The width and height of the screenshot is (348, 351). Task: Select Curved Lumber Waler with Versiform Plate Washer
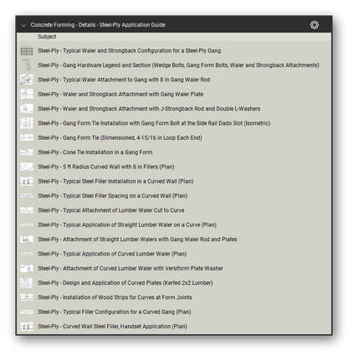click(x=130, y=269)
